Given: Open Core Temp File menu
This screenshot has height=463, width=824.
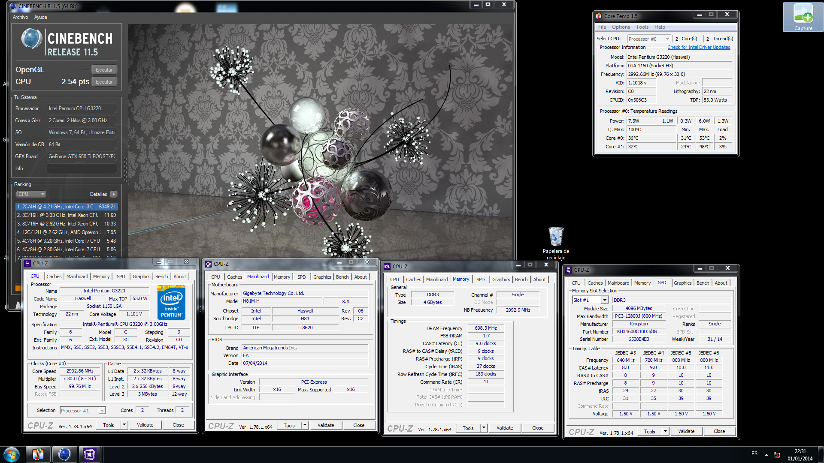Looking at the screenshot, I should coord(602,27).
